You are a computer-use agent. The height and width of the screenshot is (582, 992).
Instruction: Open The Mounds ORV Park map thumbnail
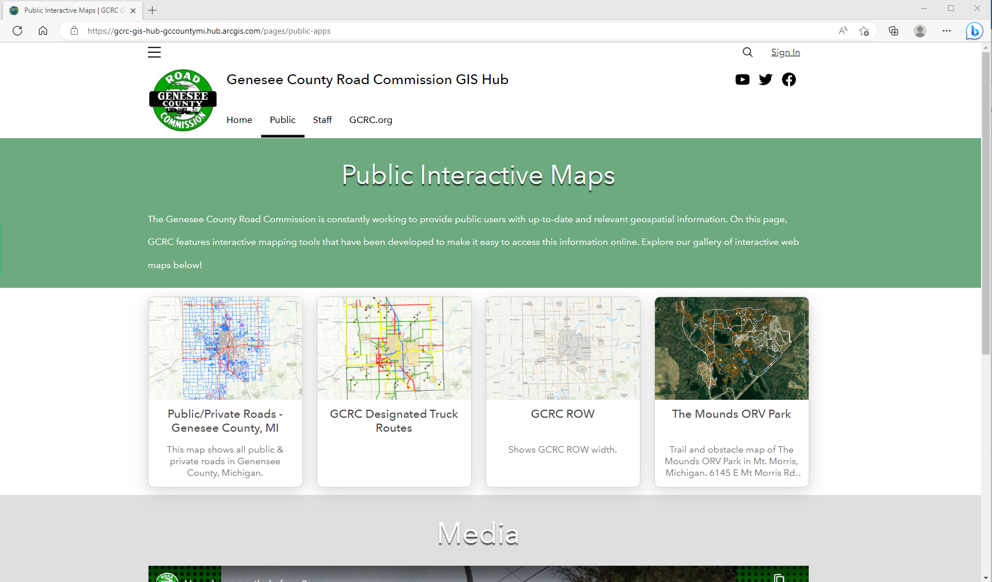pos(731,348)
